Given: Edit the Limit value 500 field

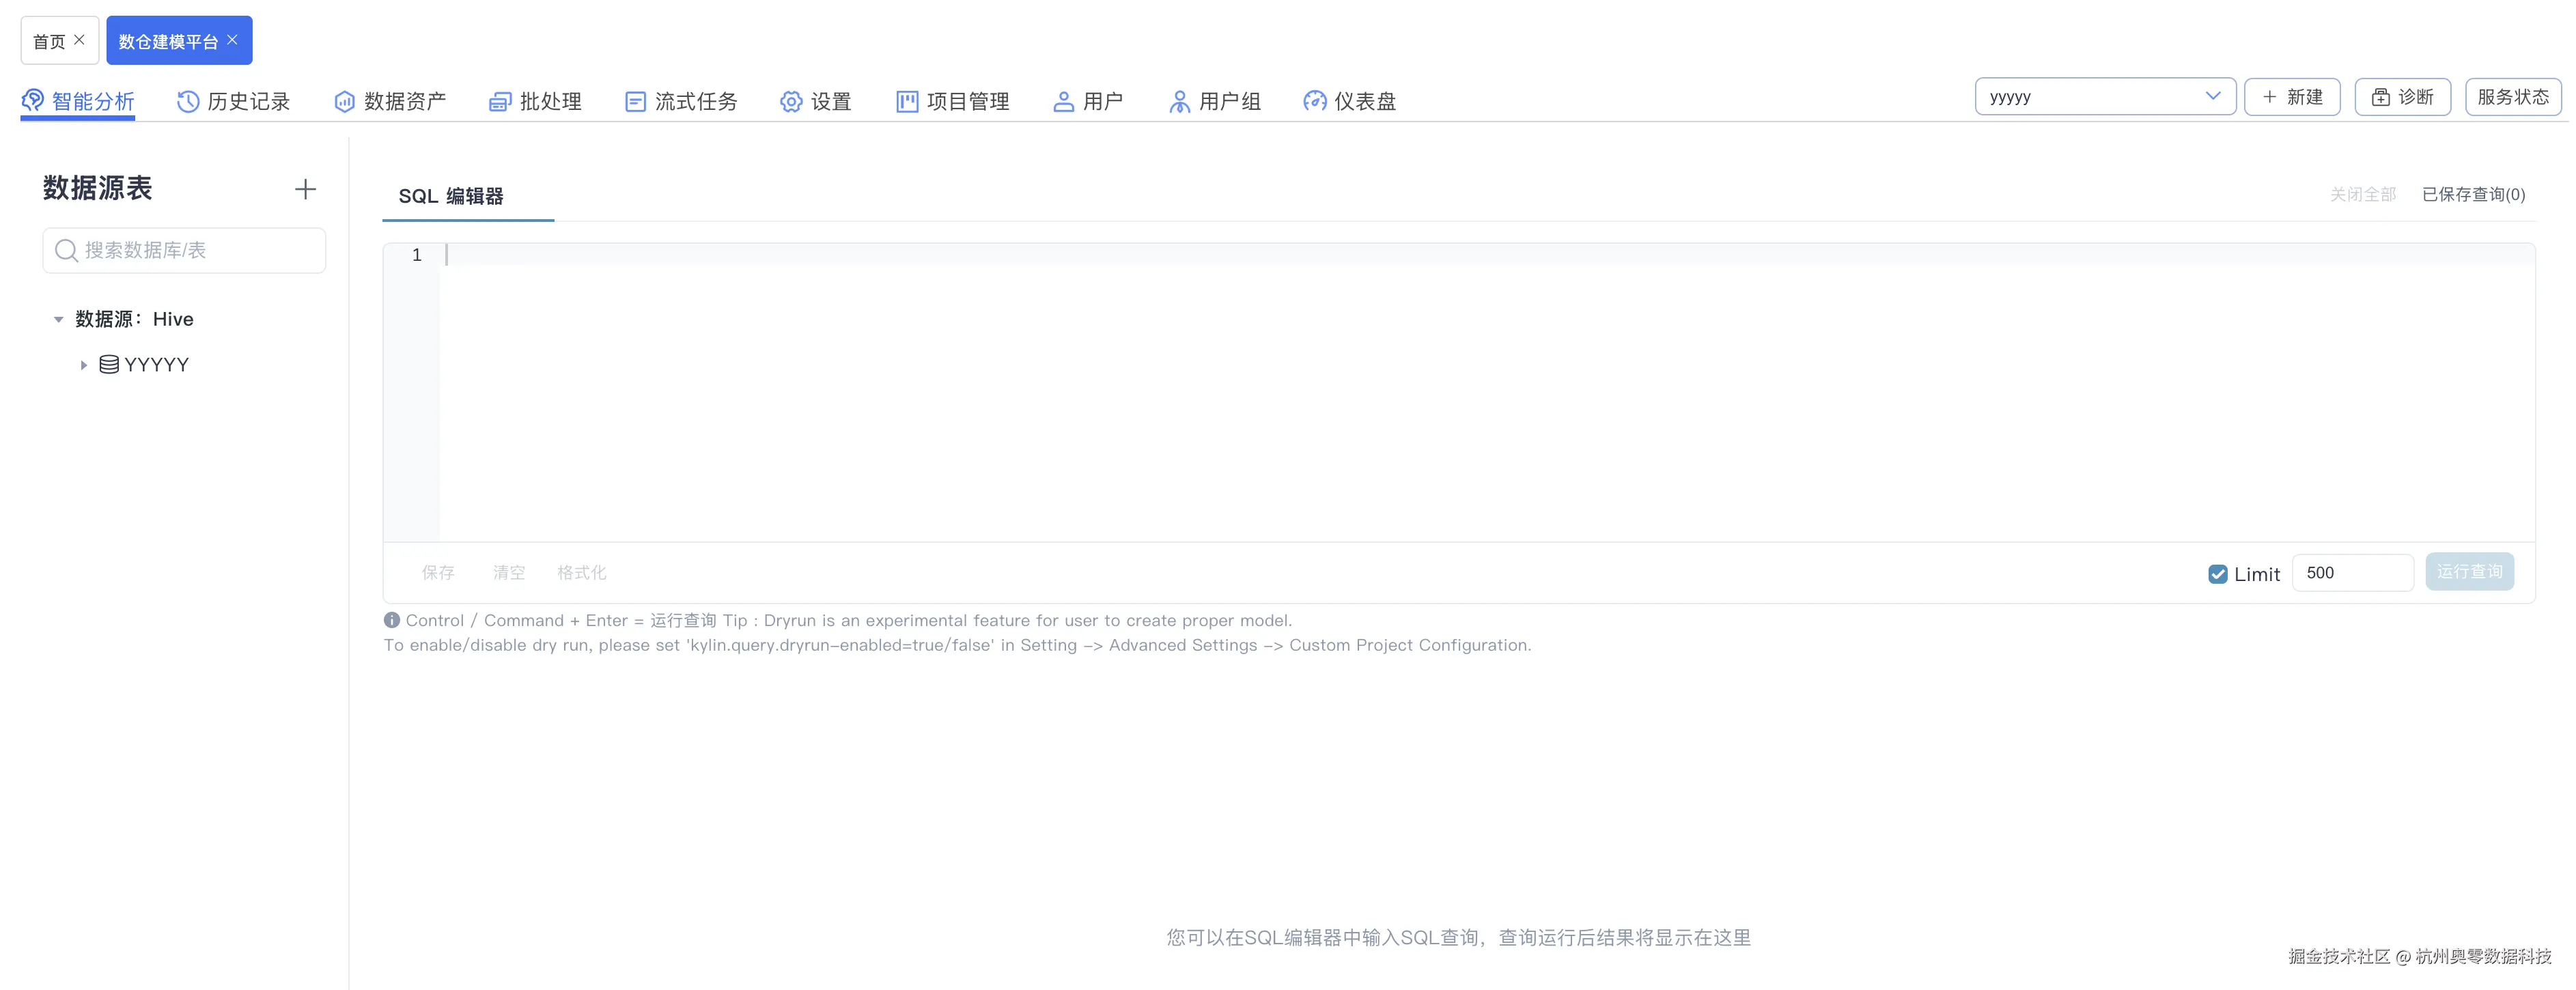Looking at the screenshot, I should 2353,572.
